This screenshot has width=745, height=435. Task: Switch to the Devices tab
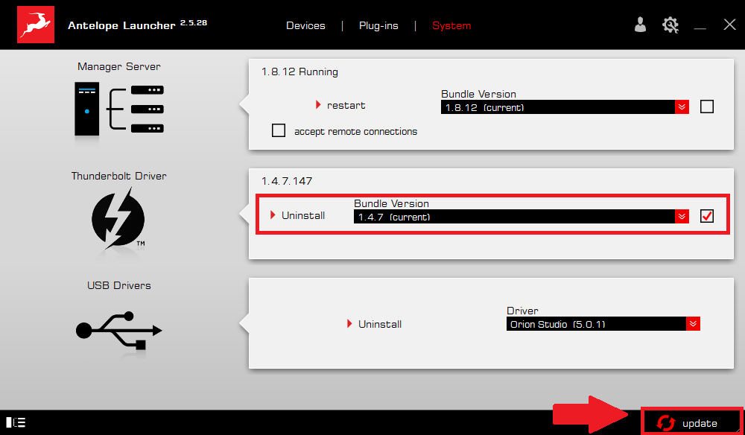[x=305, y=25]
